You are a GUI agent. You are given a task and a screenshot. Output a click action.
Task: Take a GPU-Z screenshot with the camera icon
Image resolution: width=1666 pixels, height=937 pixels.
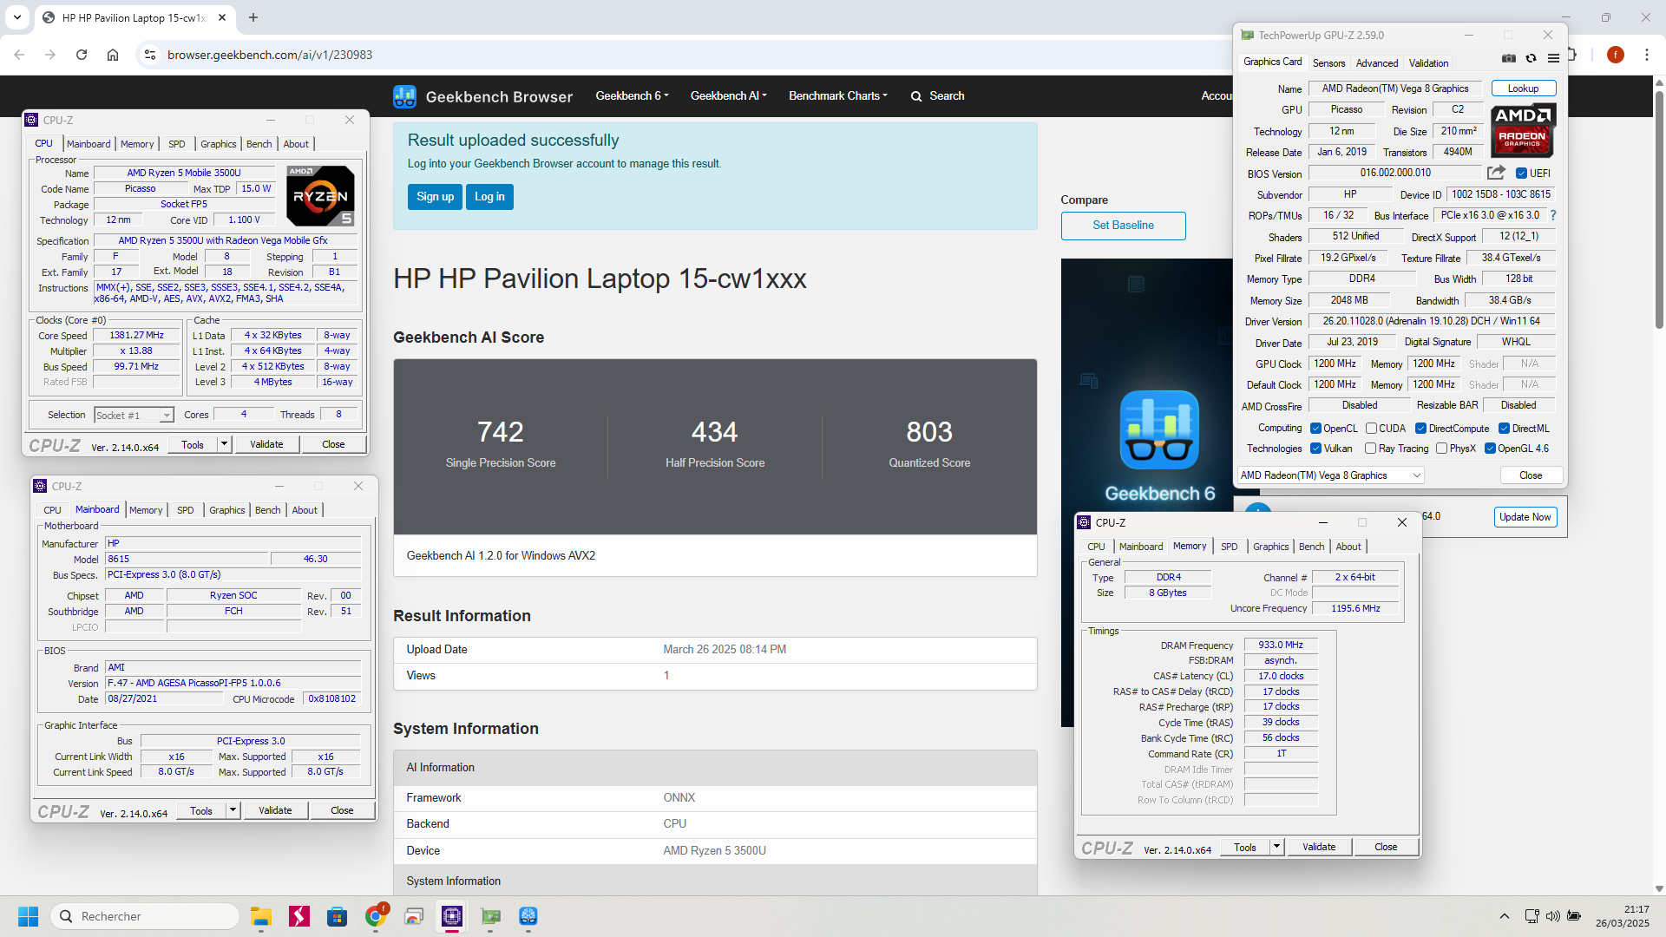click(1509, 58)
